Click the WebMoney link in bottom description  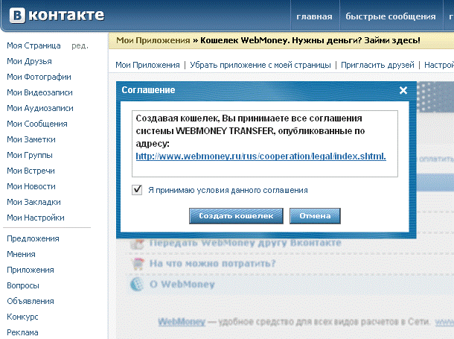click(x=182, y=322)
